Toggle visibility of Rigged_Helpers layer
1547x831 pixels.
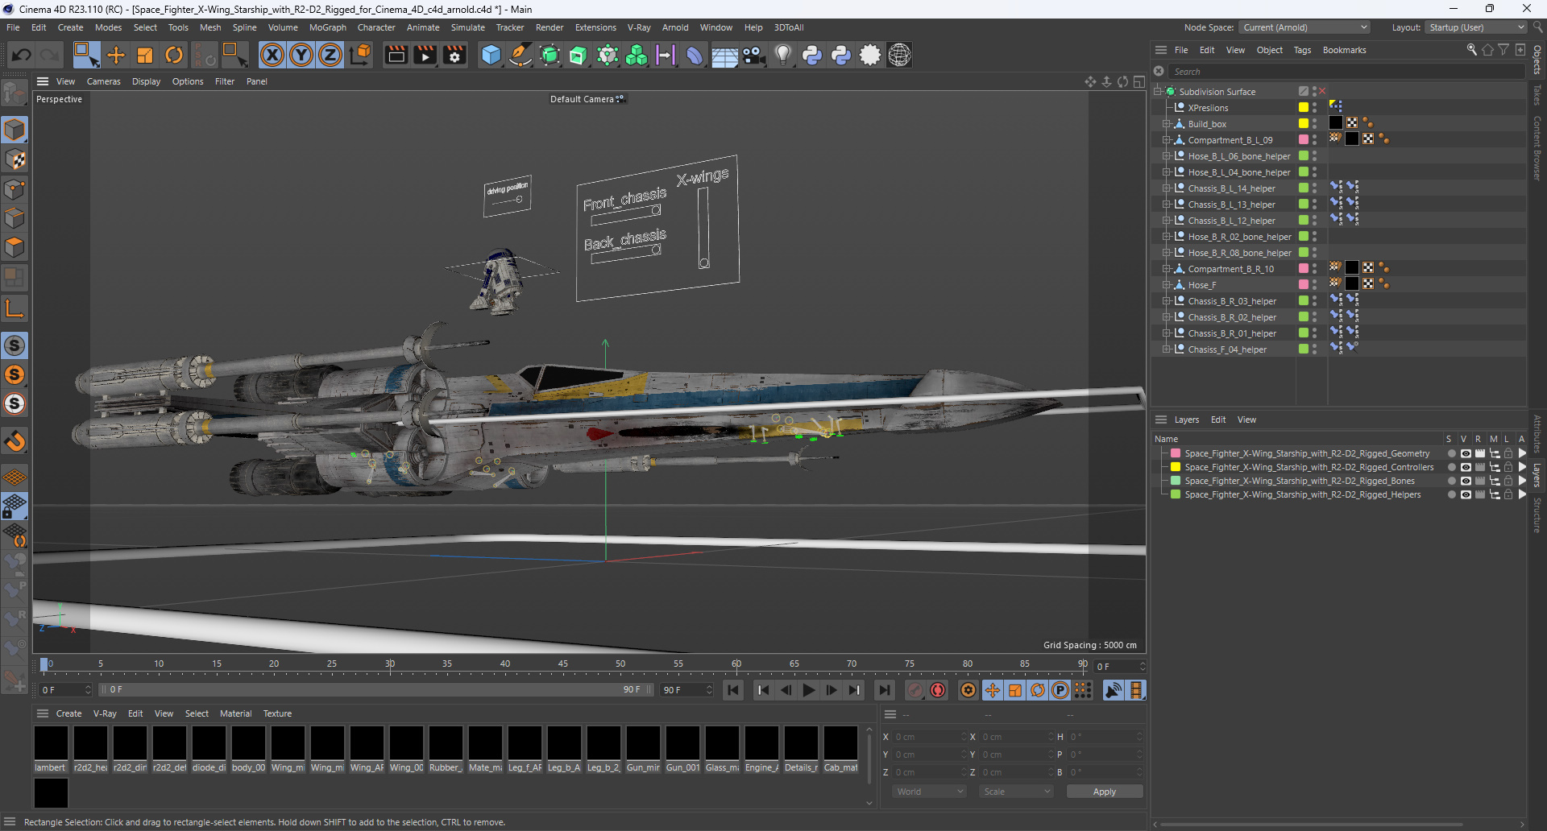click(x=1466, y=494)
